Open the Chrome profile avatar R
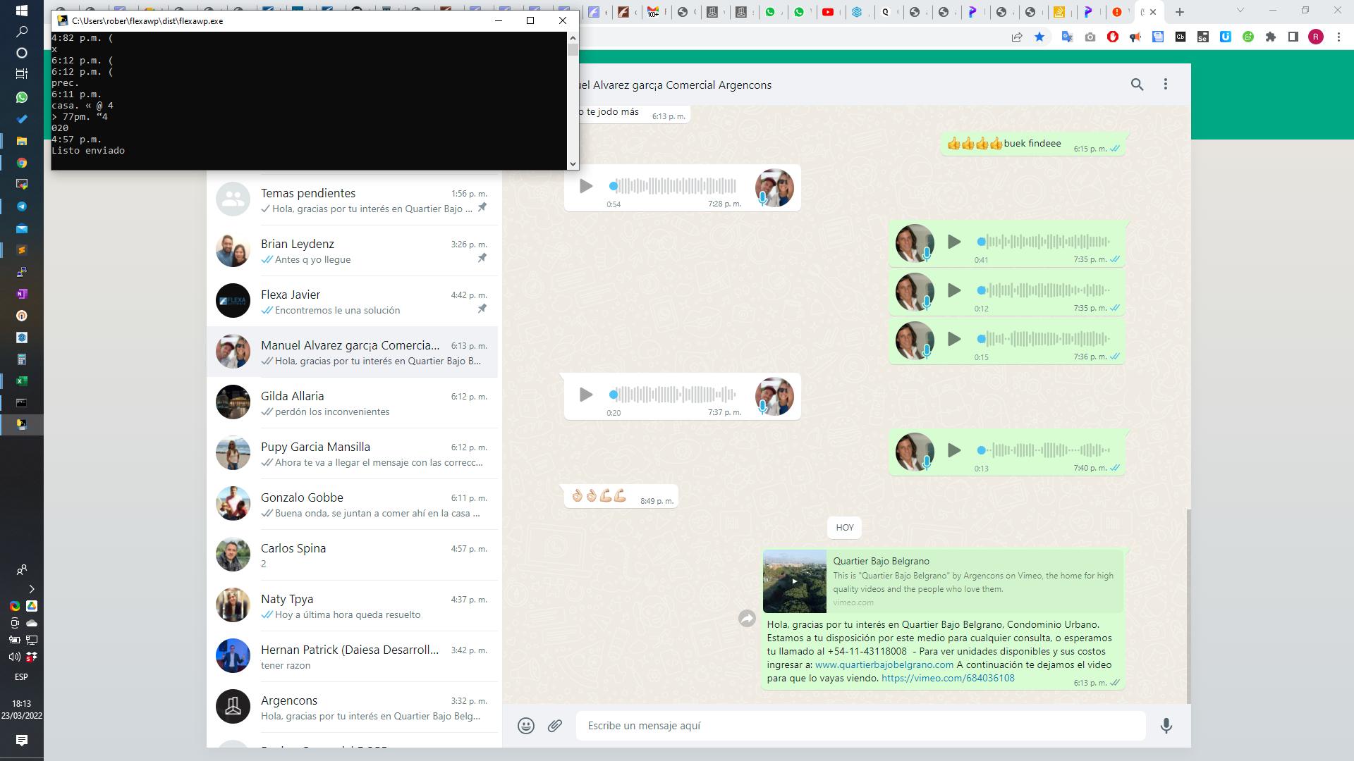The height and width of the screenshot is (761, 1354). (x=1316, y=37)
